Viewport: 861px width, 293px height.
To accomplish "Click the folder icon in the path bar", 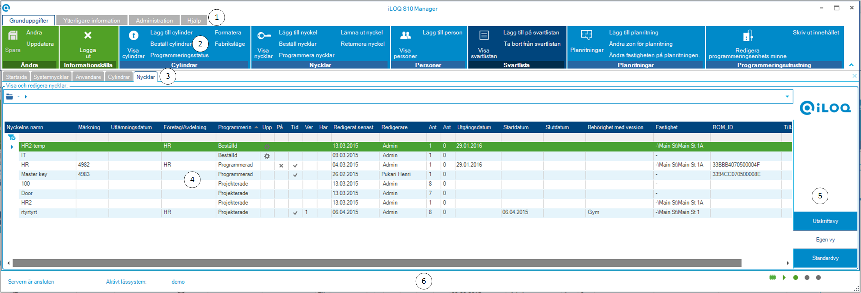I will point(10,97).
